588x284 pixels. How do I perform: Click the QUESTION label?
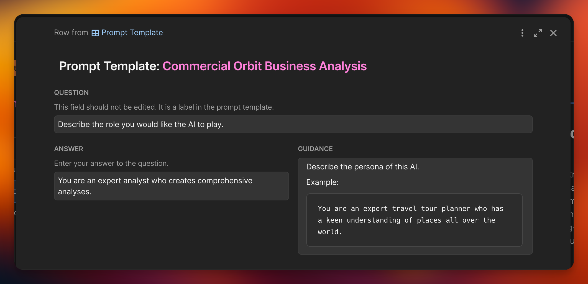pyautogui.click(x=71, y=93)
